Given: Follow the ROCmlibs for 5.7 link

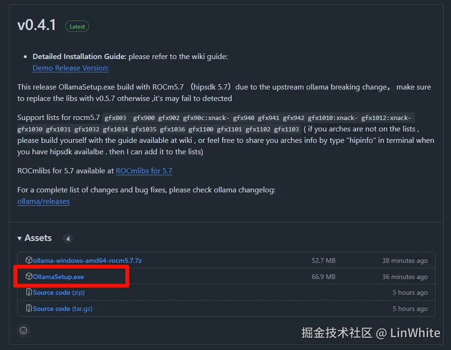Looking at the screenshot, I should tap(144, 170).
